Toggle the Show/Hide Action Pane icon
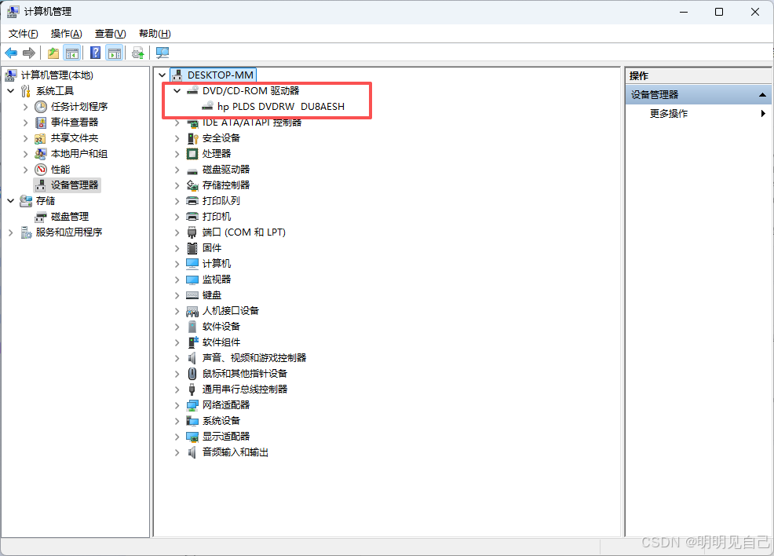This screenshot has height=556, width=774. (x=115, y=53)
